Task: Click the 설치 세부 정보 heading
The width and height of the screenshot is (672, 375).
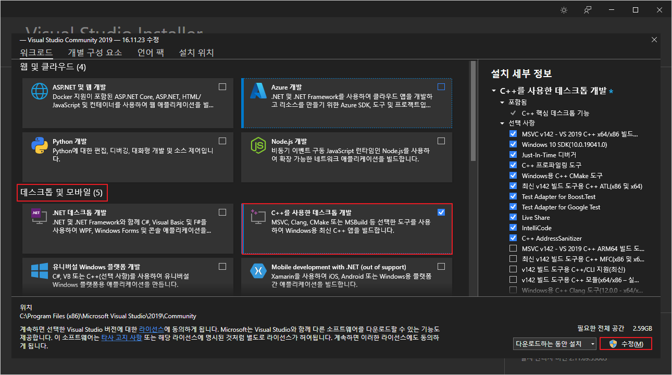Action: click(521, 74)
